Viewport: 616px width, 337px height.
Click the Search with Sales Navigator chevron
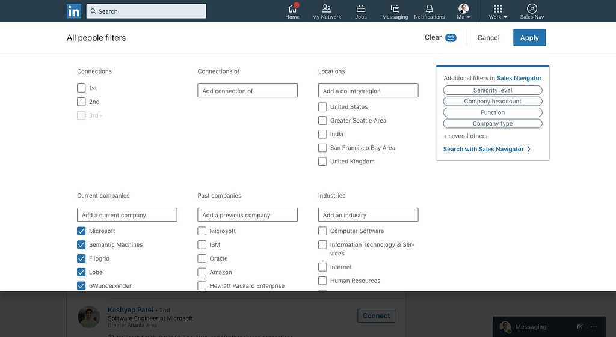coord(529,149)
